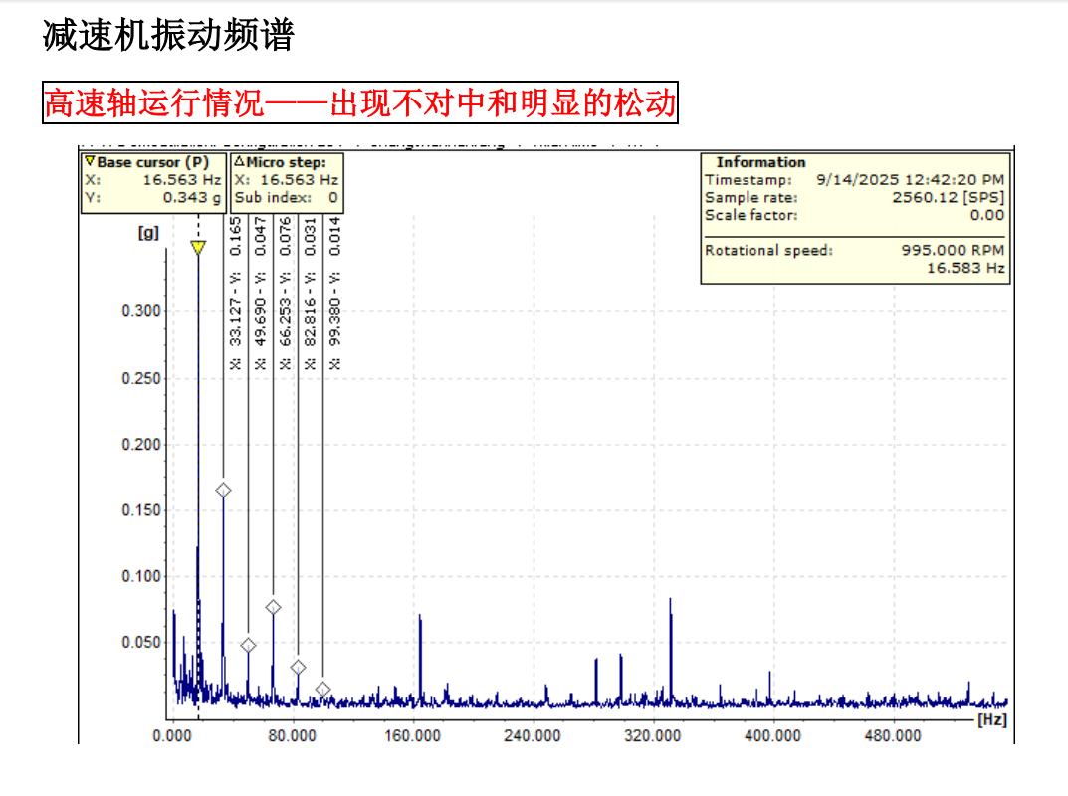Click the red boxed heading about 高速轴运行情况

359,102
